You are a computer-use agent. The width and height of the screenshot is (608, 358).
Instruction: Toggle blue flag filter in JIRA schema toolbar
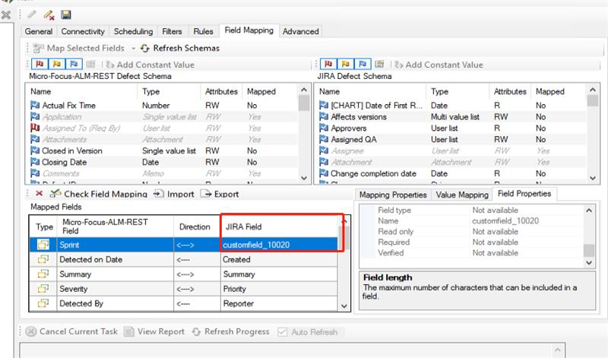(x=363, y=64)
